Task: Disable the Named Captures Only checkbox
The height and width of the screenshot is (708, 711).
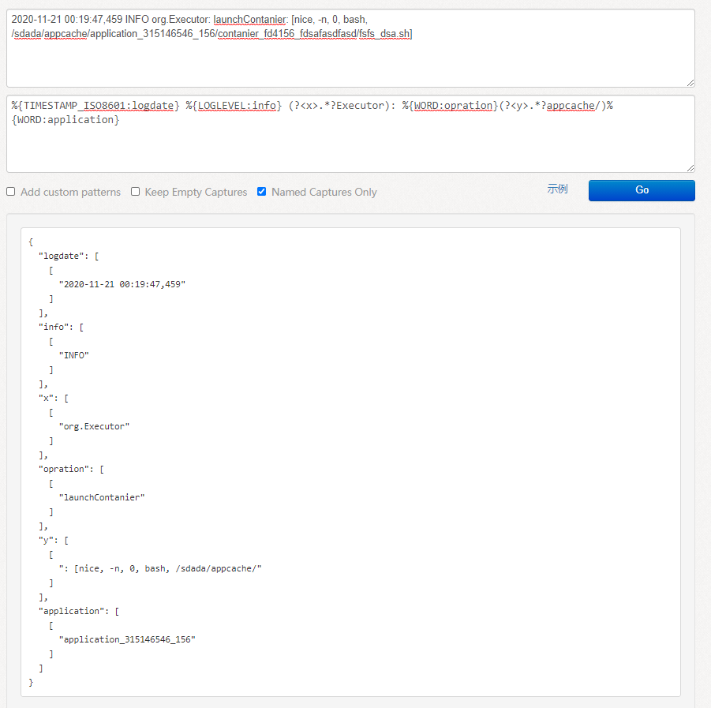Action: [x=261, y=192]
